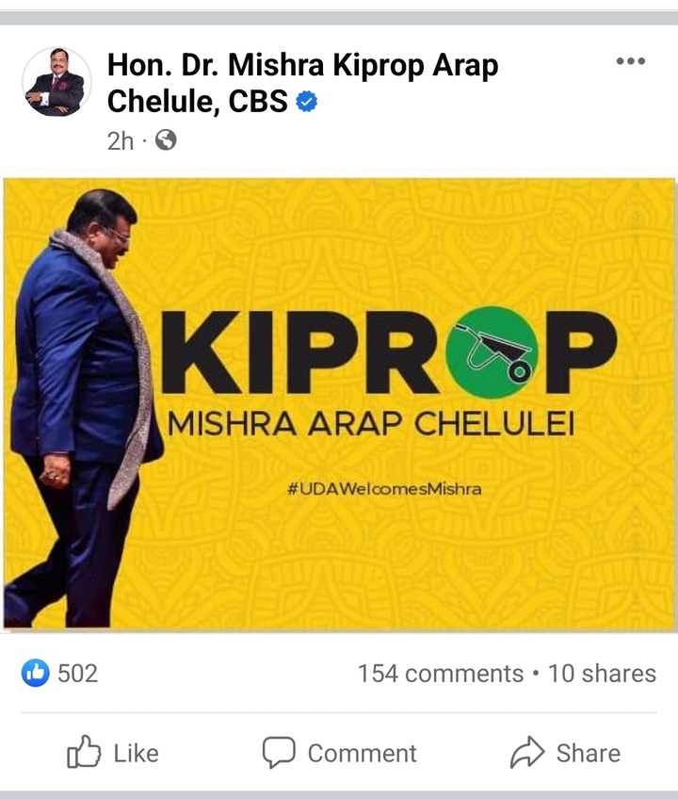Screen dimensions: 678x799
Task: Open Hon. Dr. Mishra Kiprop profile name
Action: coord(302,83)
